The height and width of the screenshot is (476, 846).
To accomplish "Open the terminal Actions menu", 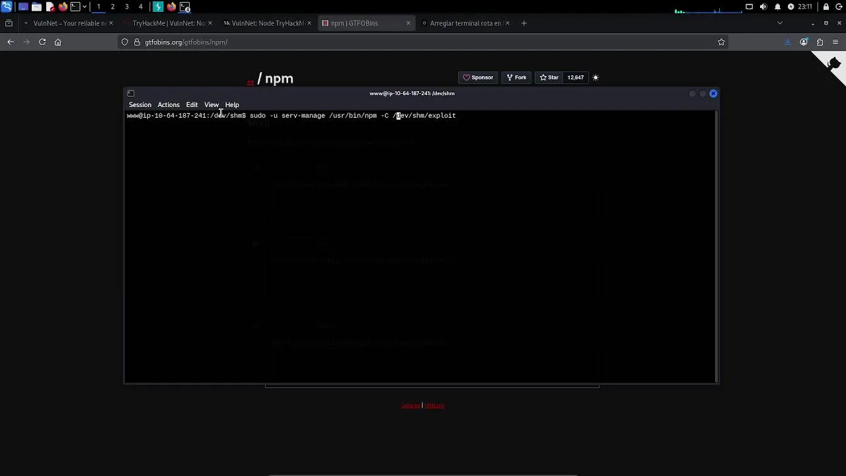I will click(169, 105).
